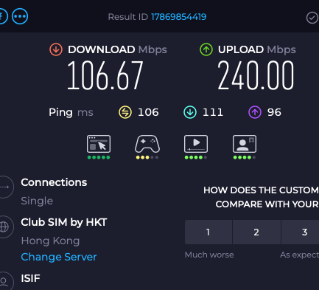This screenshot has width=319, height=290.
Task: Click the upload ping value 96
Action: 274,112
